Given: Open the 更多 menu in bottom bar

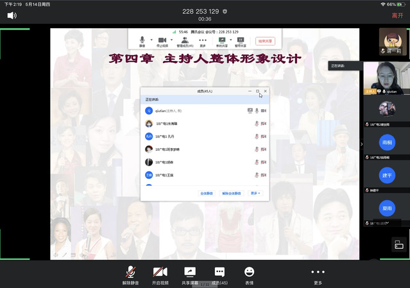Looking at the screenshot, I should 318,273.
